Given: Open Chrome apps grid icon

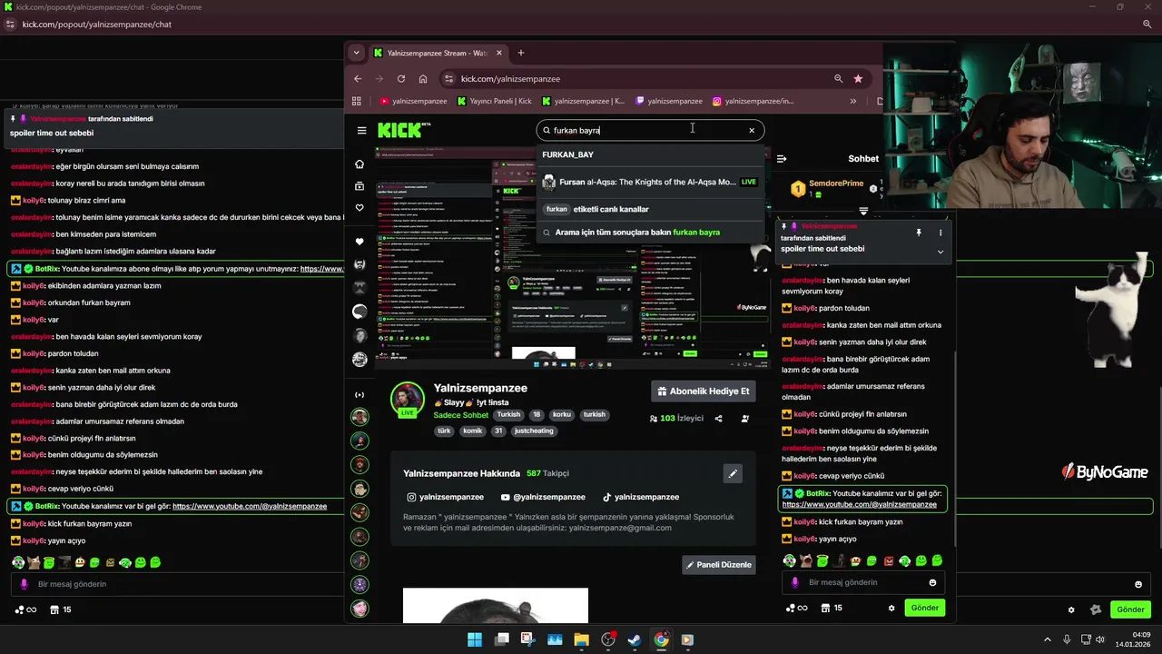Looking at the screenshot, I should click(356, 101).
